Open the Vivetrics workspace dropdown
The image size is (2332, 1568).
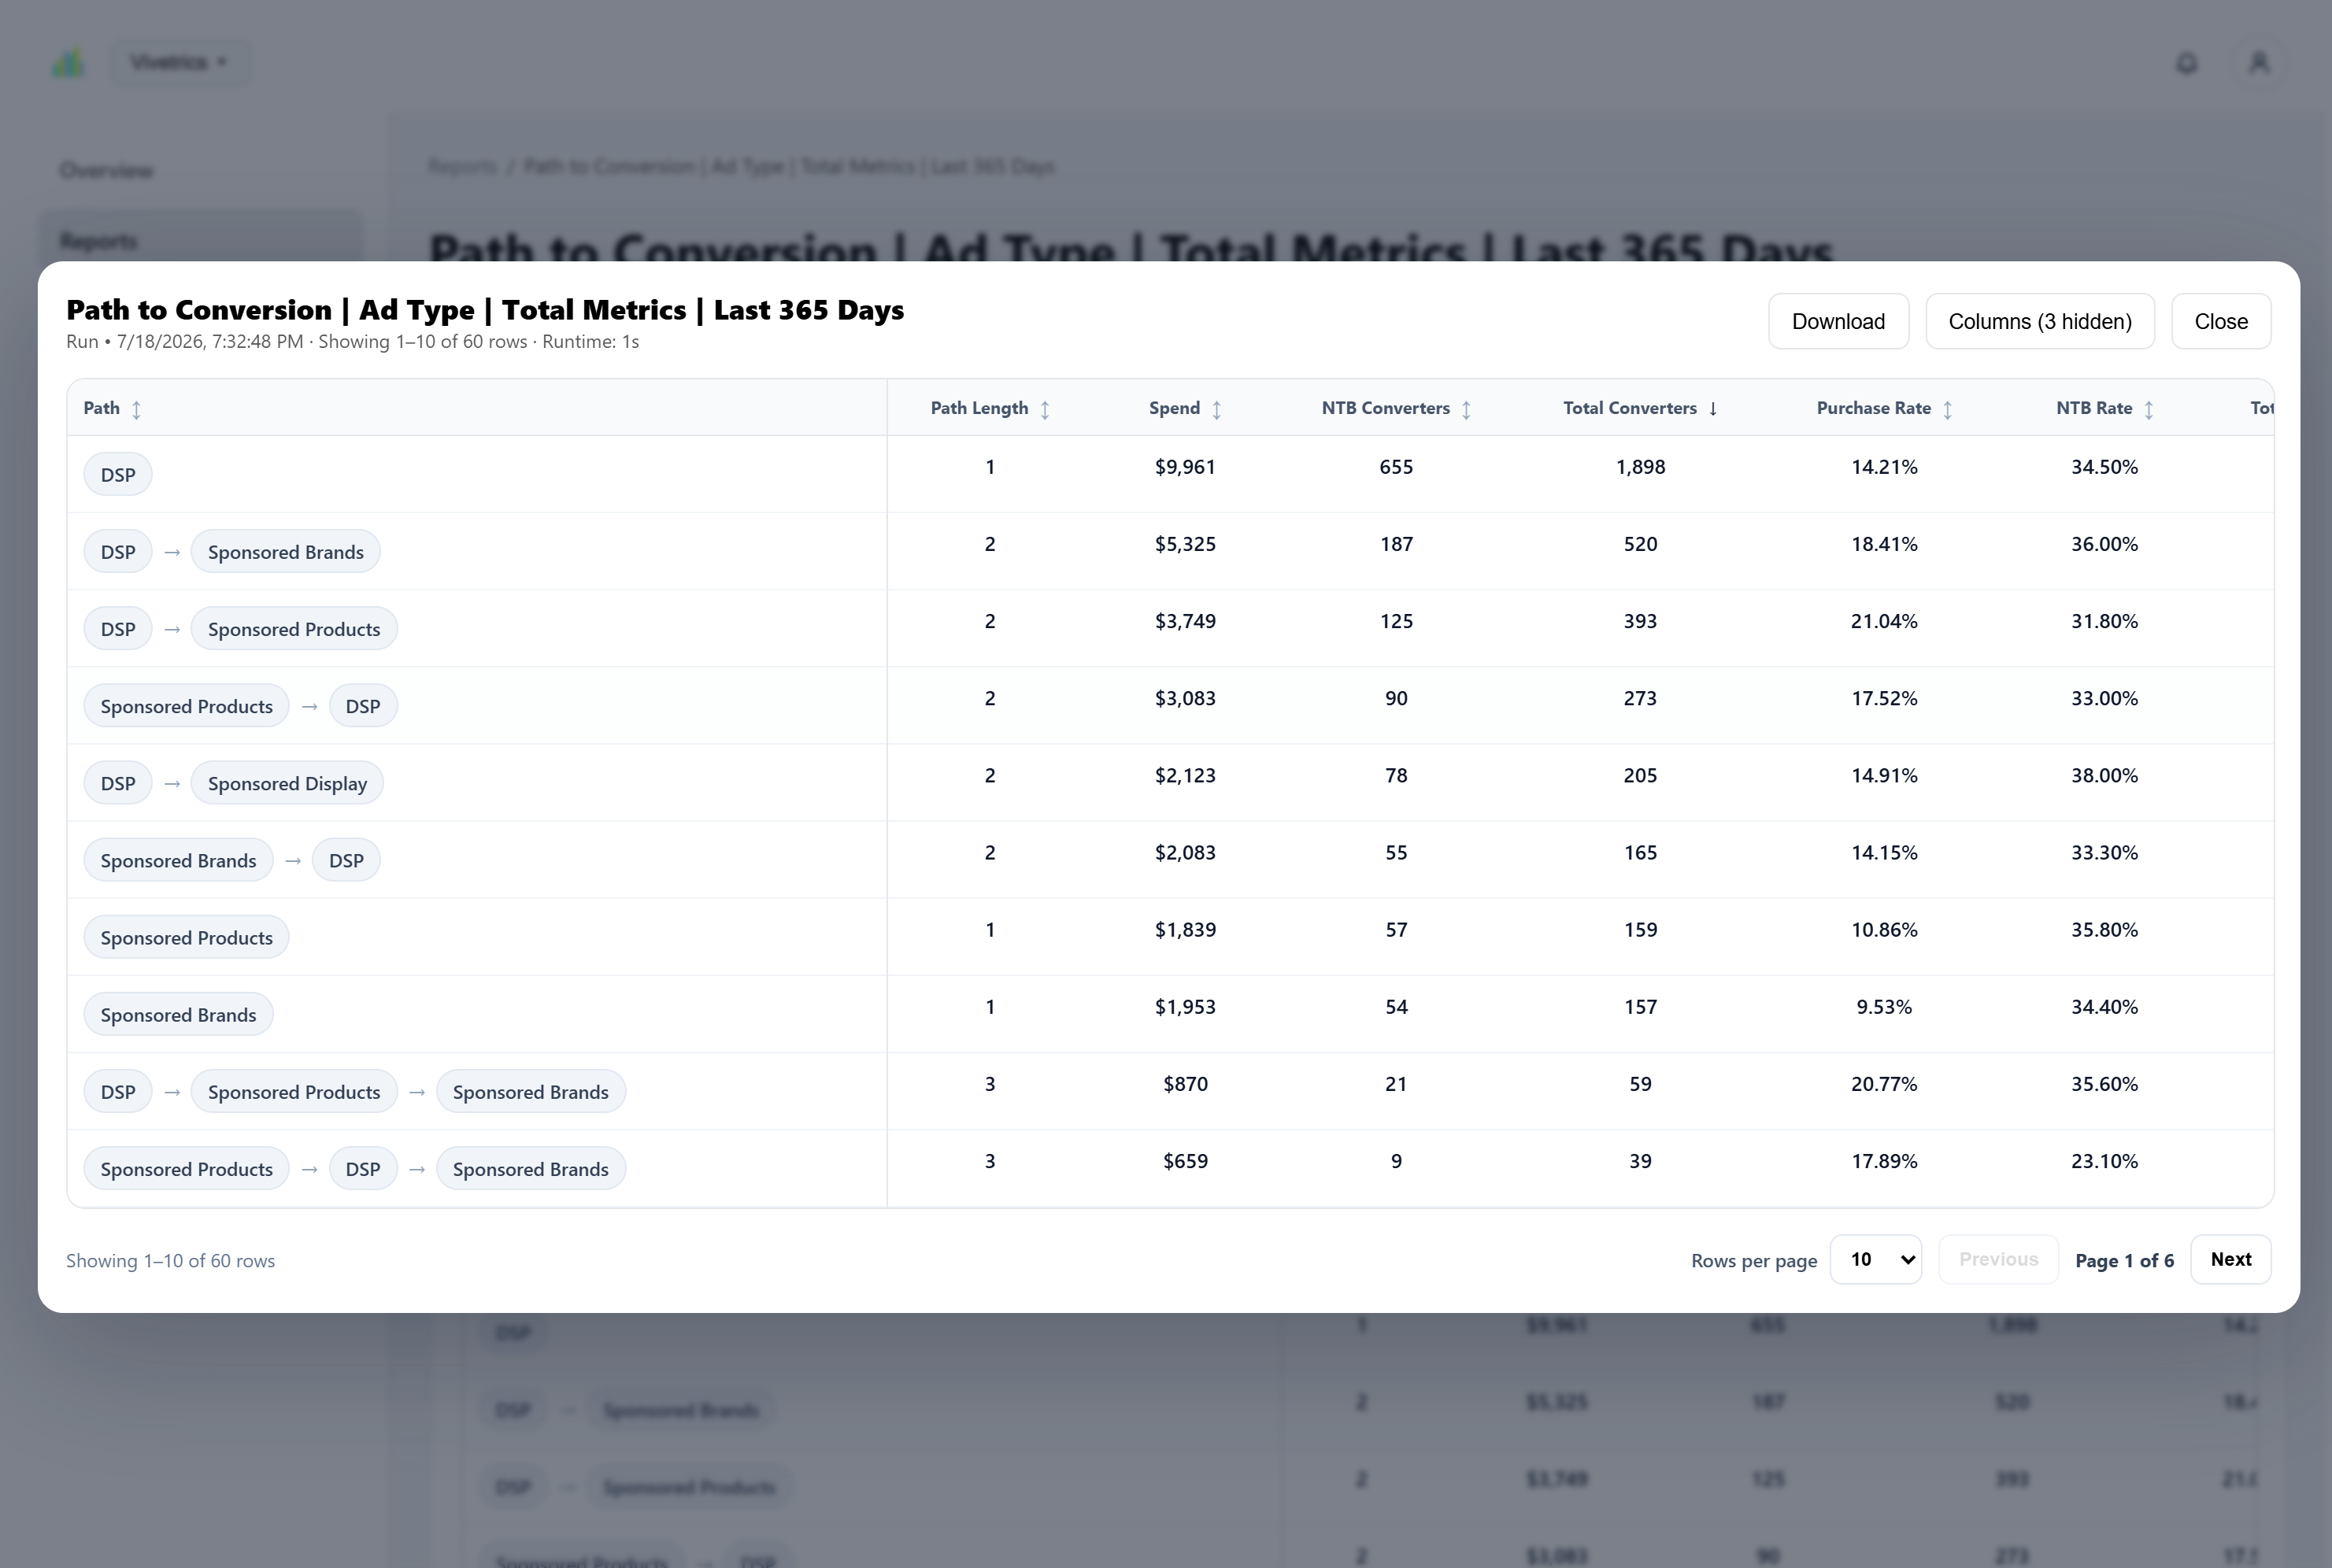tap(180, 62)
